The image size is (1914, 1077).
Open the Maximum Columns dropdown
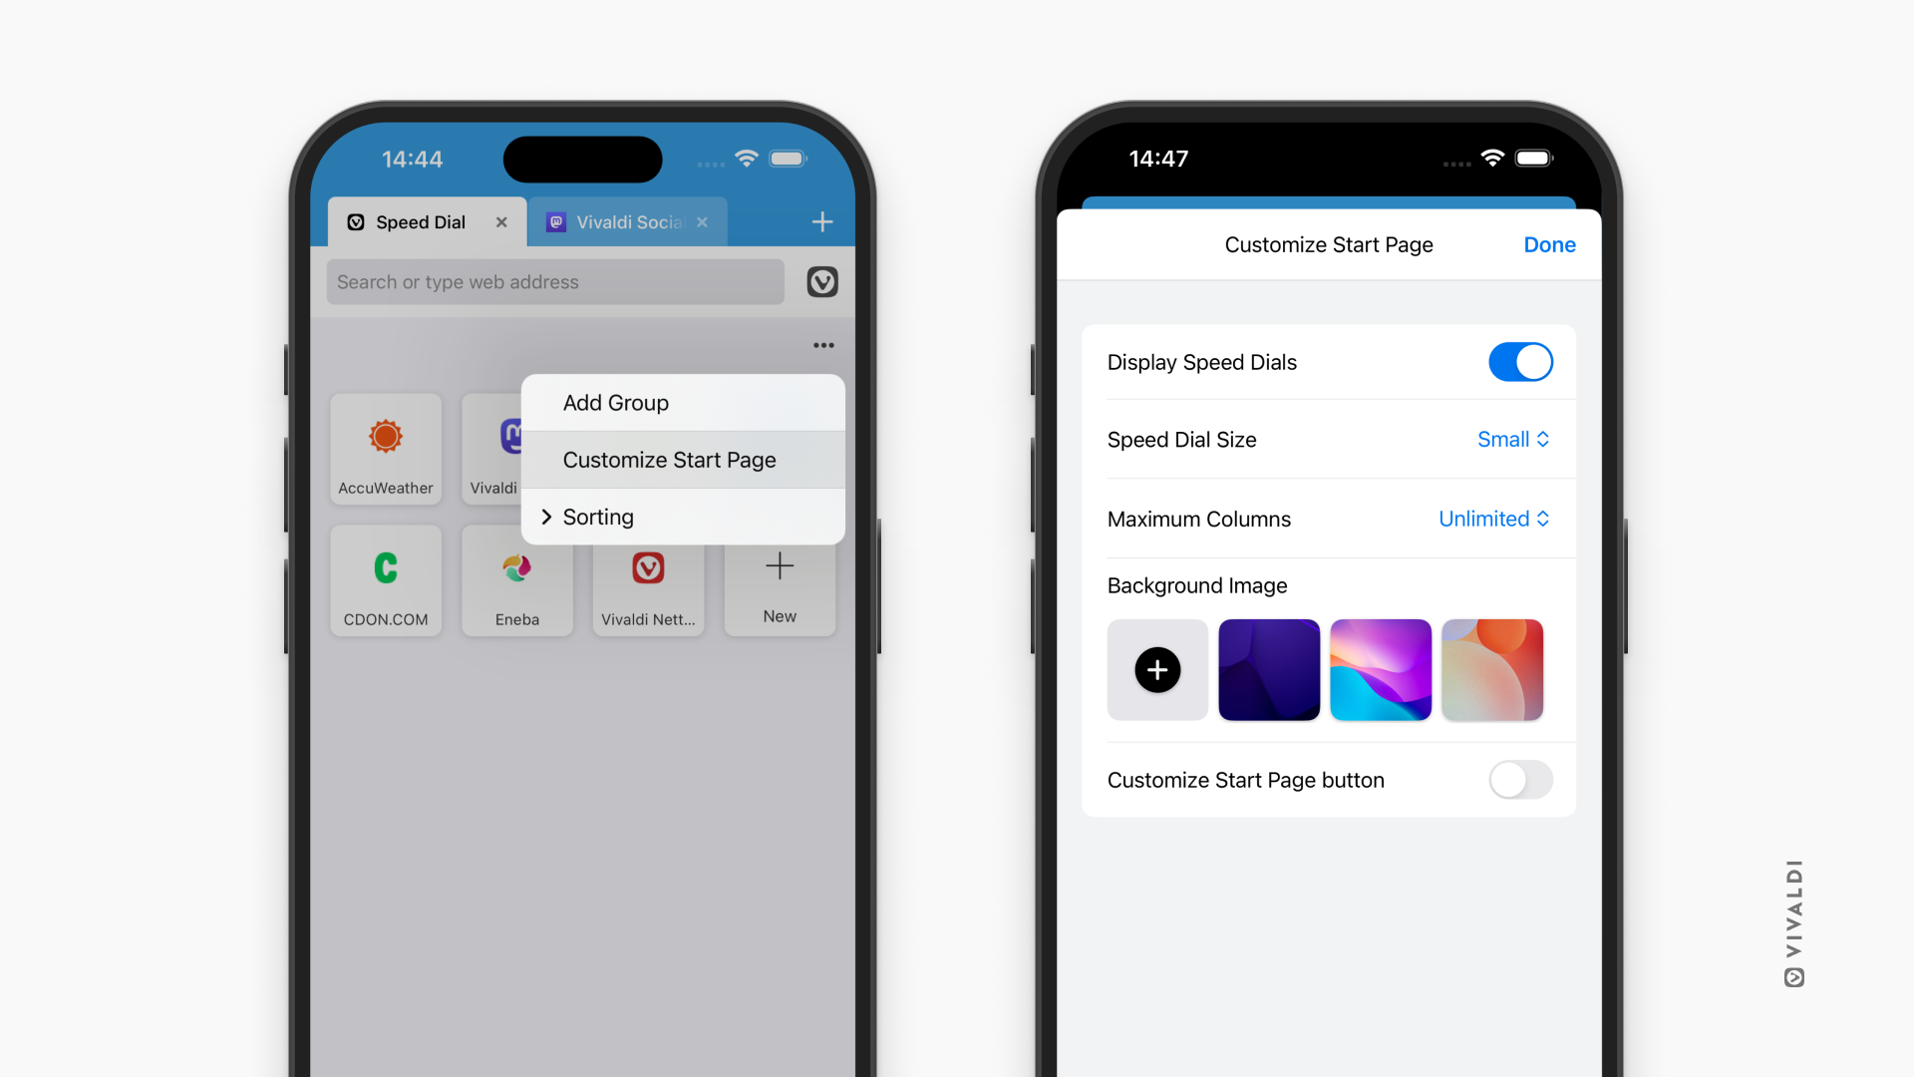(x=1492, y=519)
